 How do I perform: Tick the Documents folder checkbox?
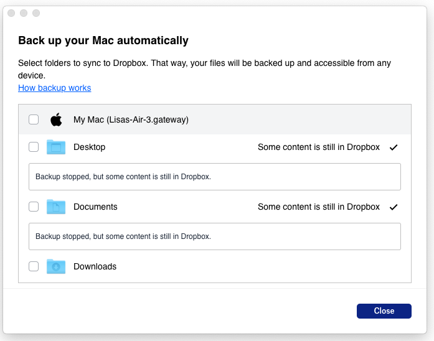tap(34, 207)
